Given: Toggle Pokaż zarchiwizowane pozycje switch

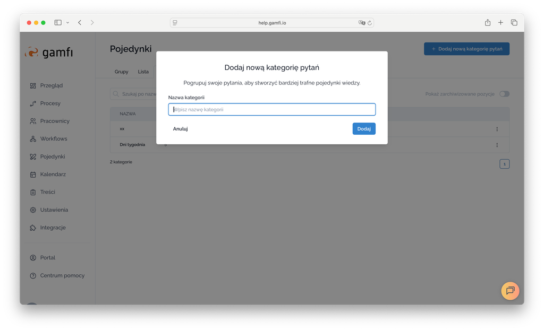Looking at the screenshot, I should pyautogui.click(x=504, y=94).
